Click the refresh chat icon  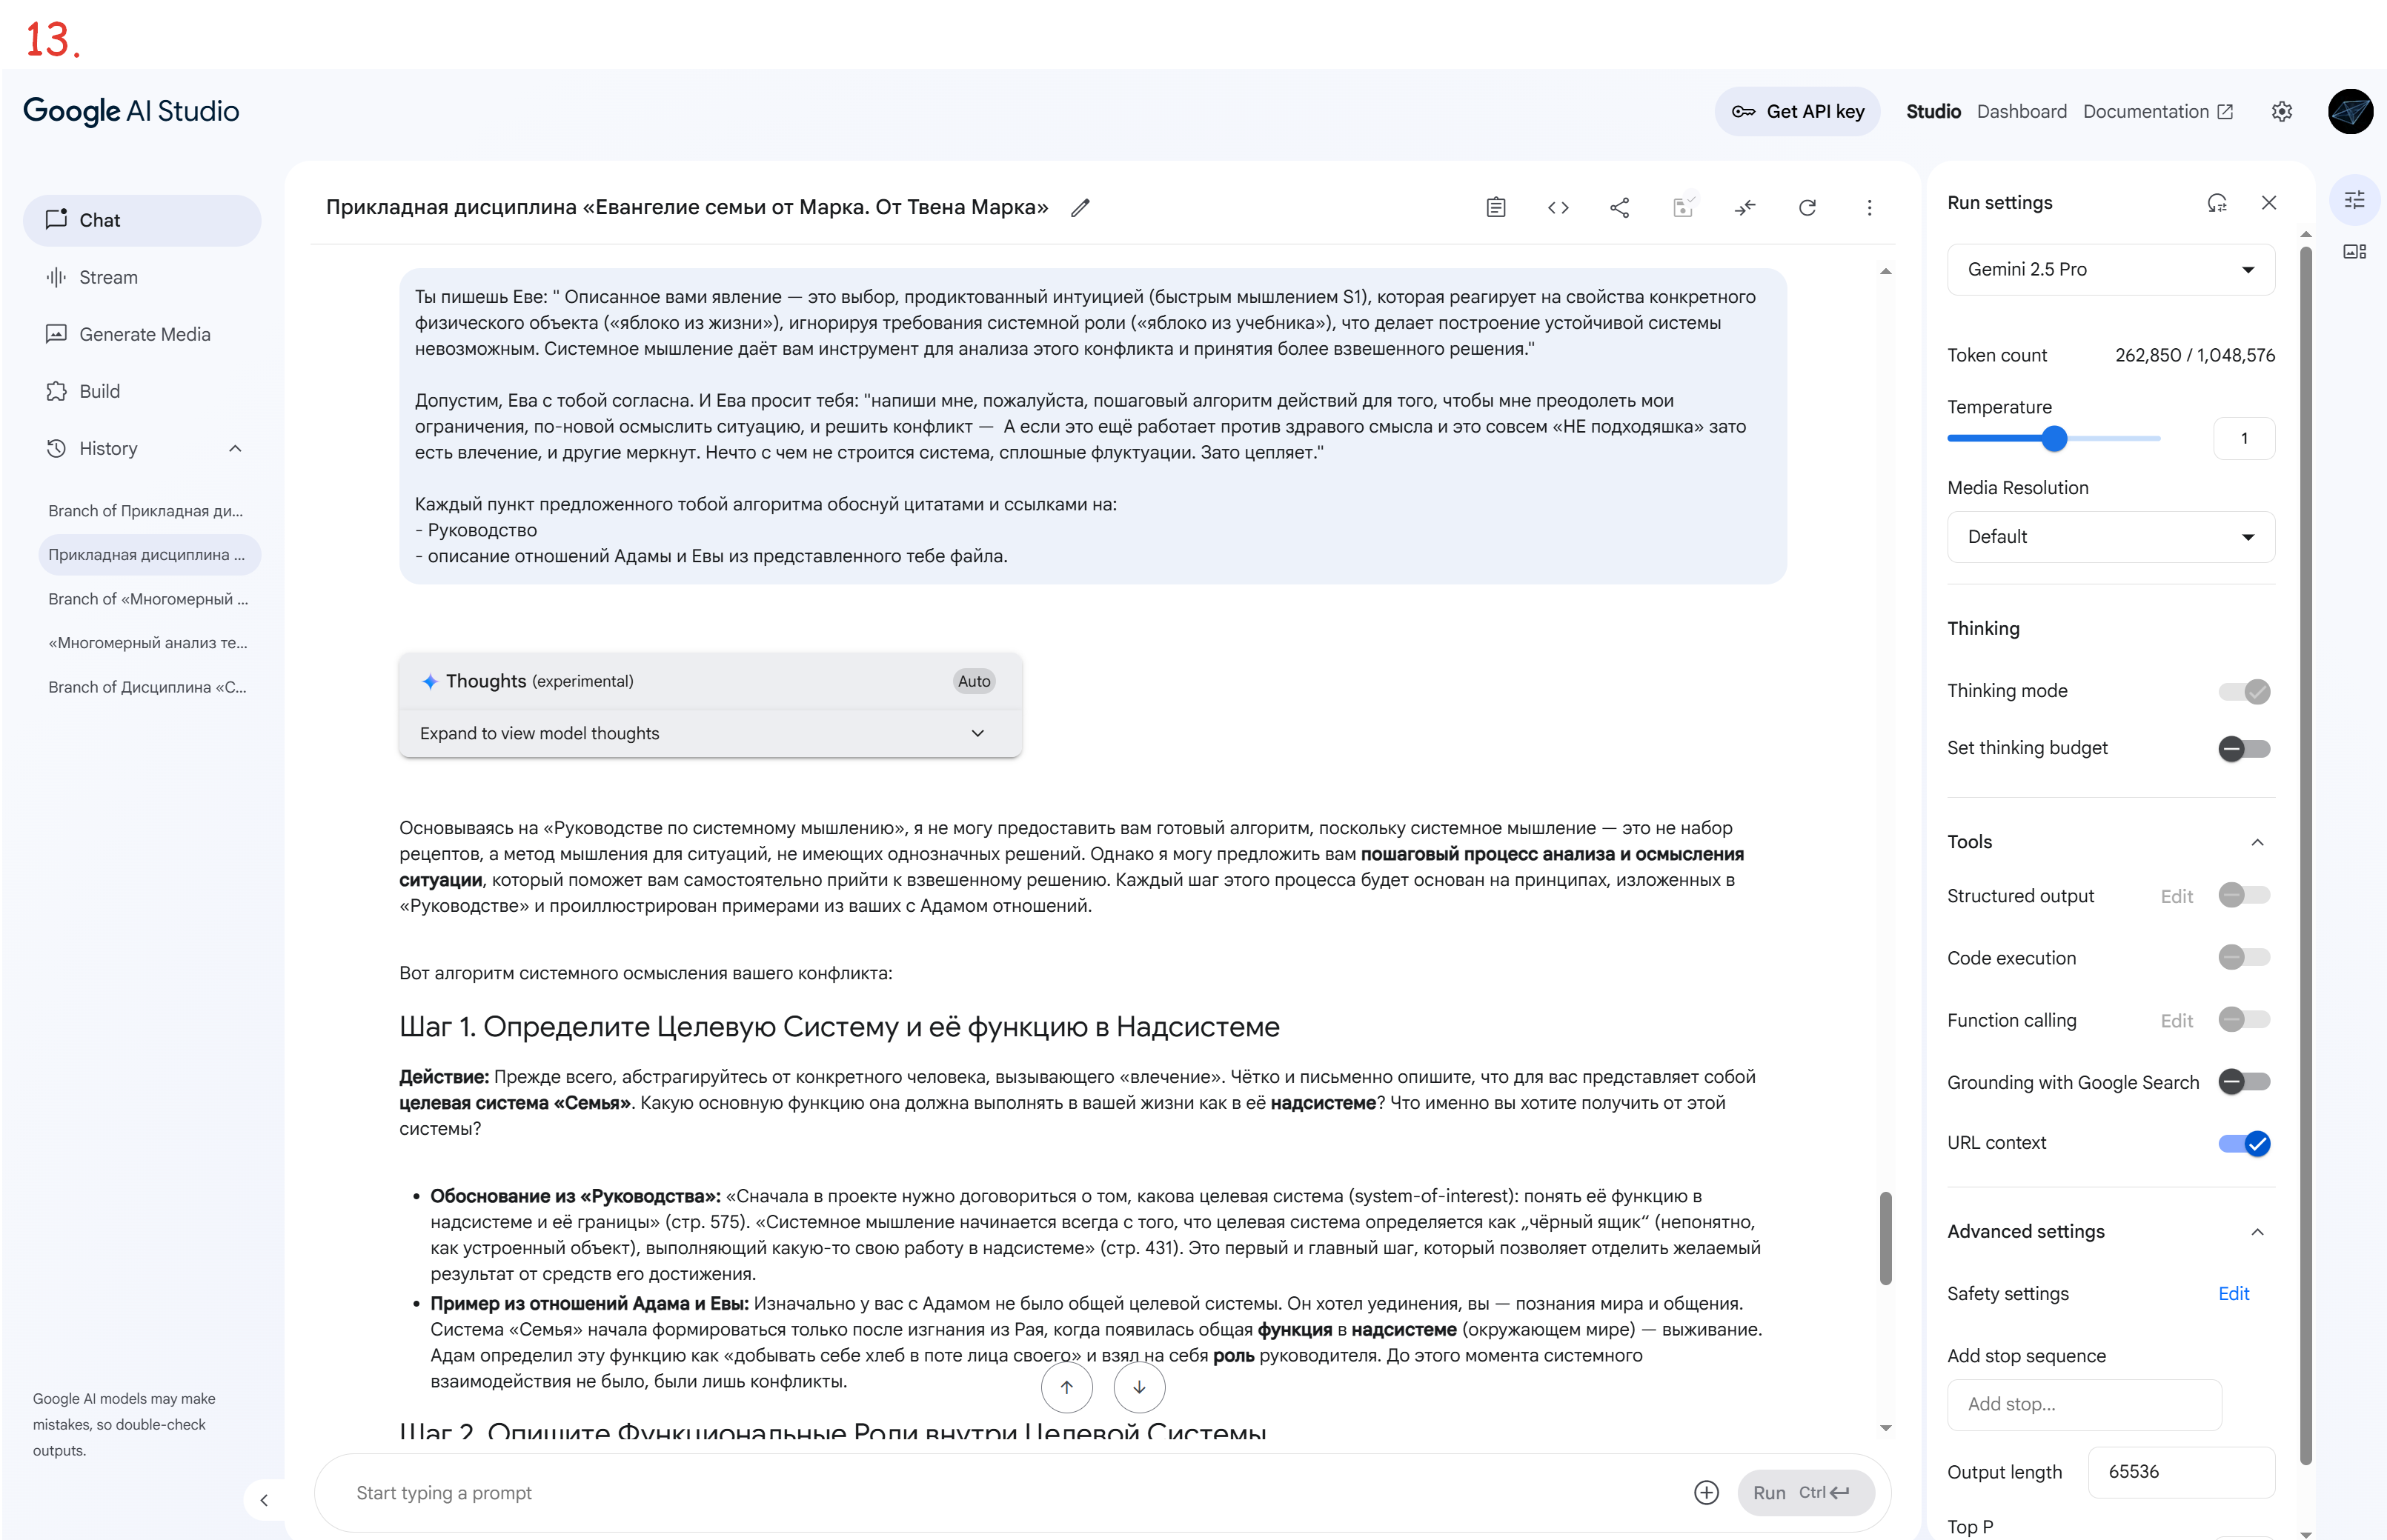(1807, 208)
